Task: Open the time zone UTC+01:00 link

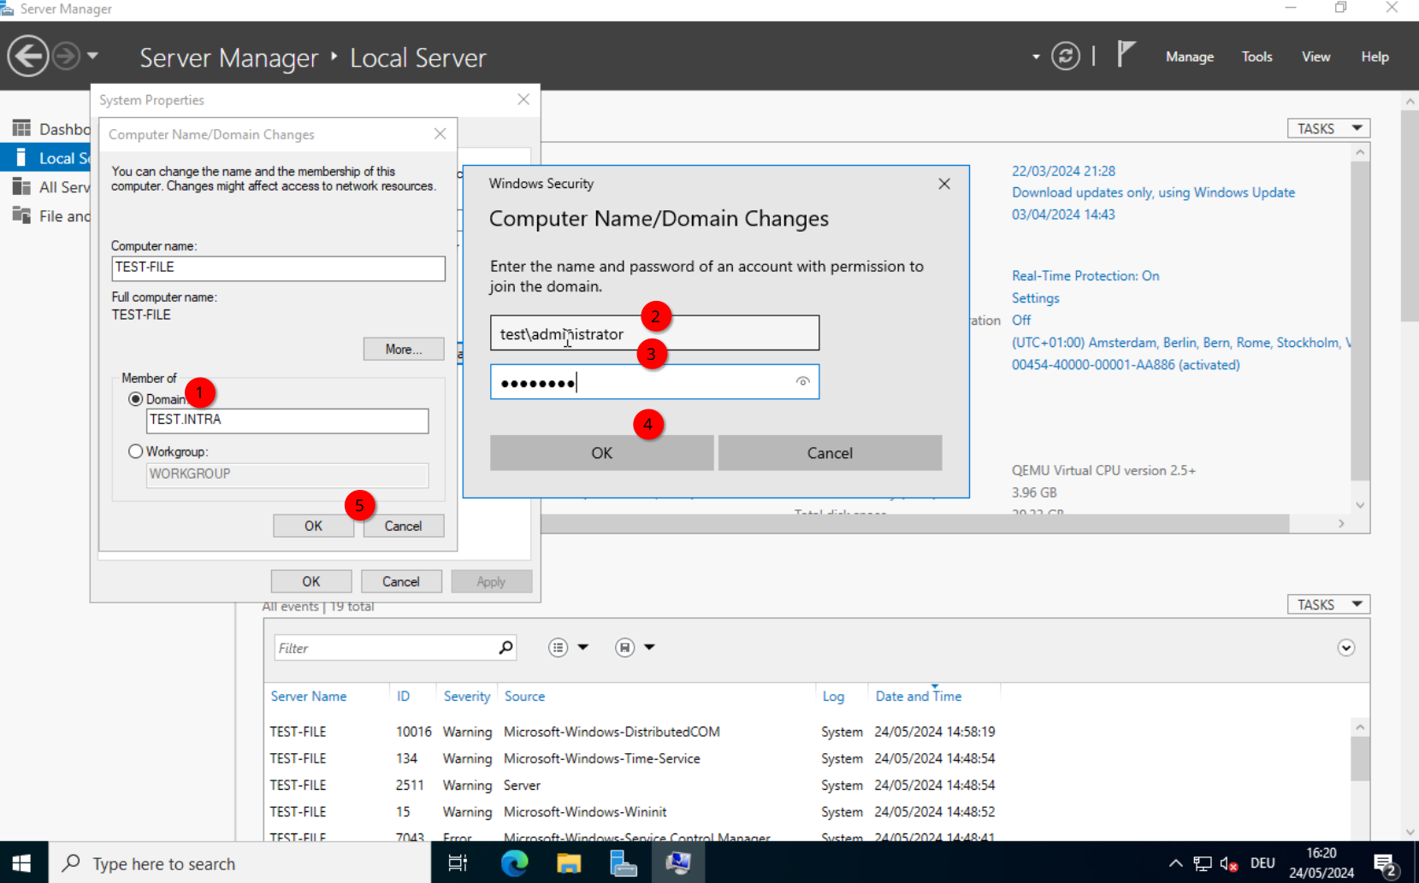Action: click(1180, 342)
